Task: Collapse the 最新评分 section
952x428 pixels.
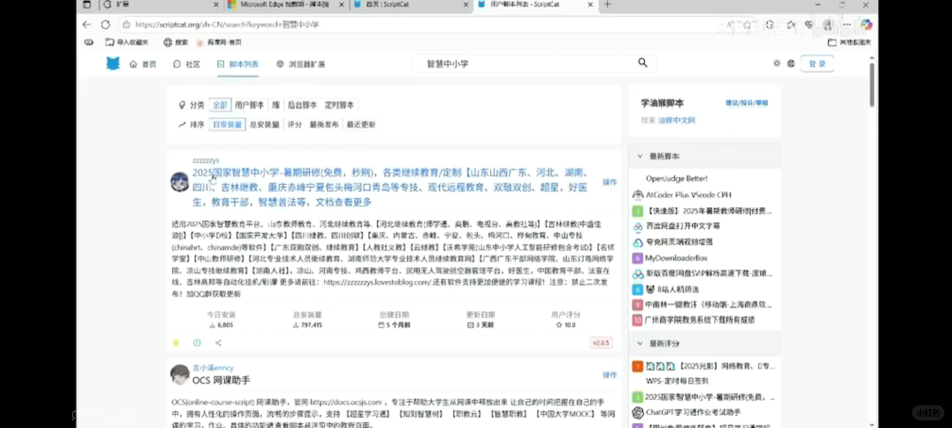Action: coord(640,344)
